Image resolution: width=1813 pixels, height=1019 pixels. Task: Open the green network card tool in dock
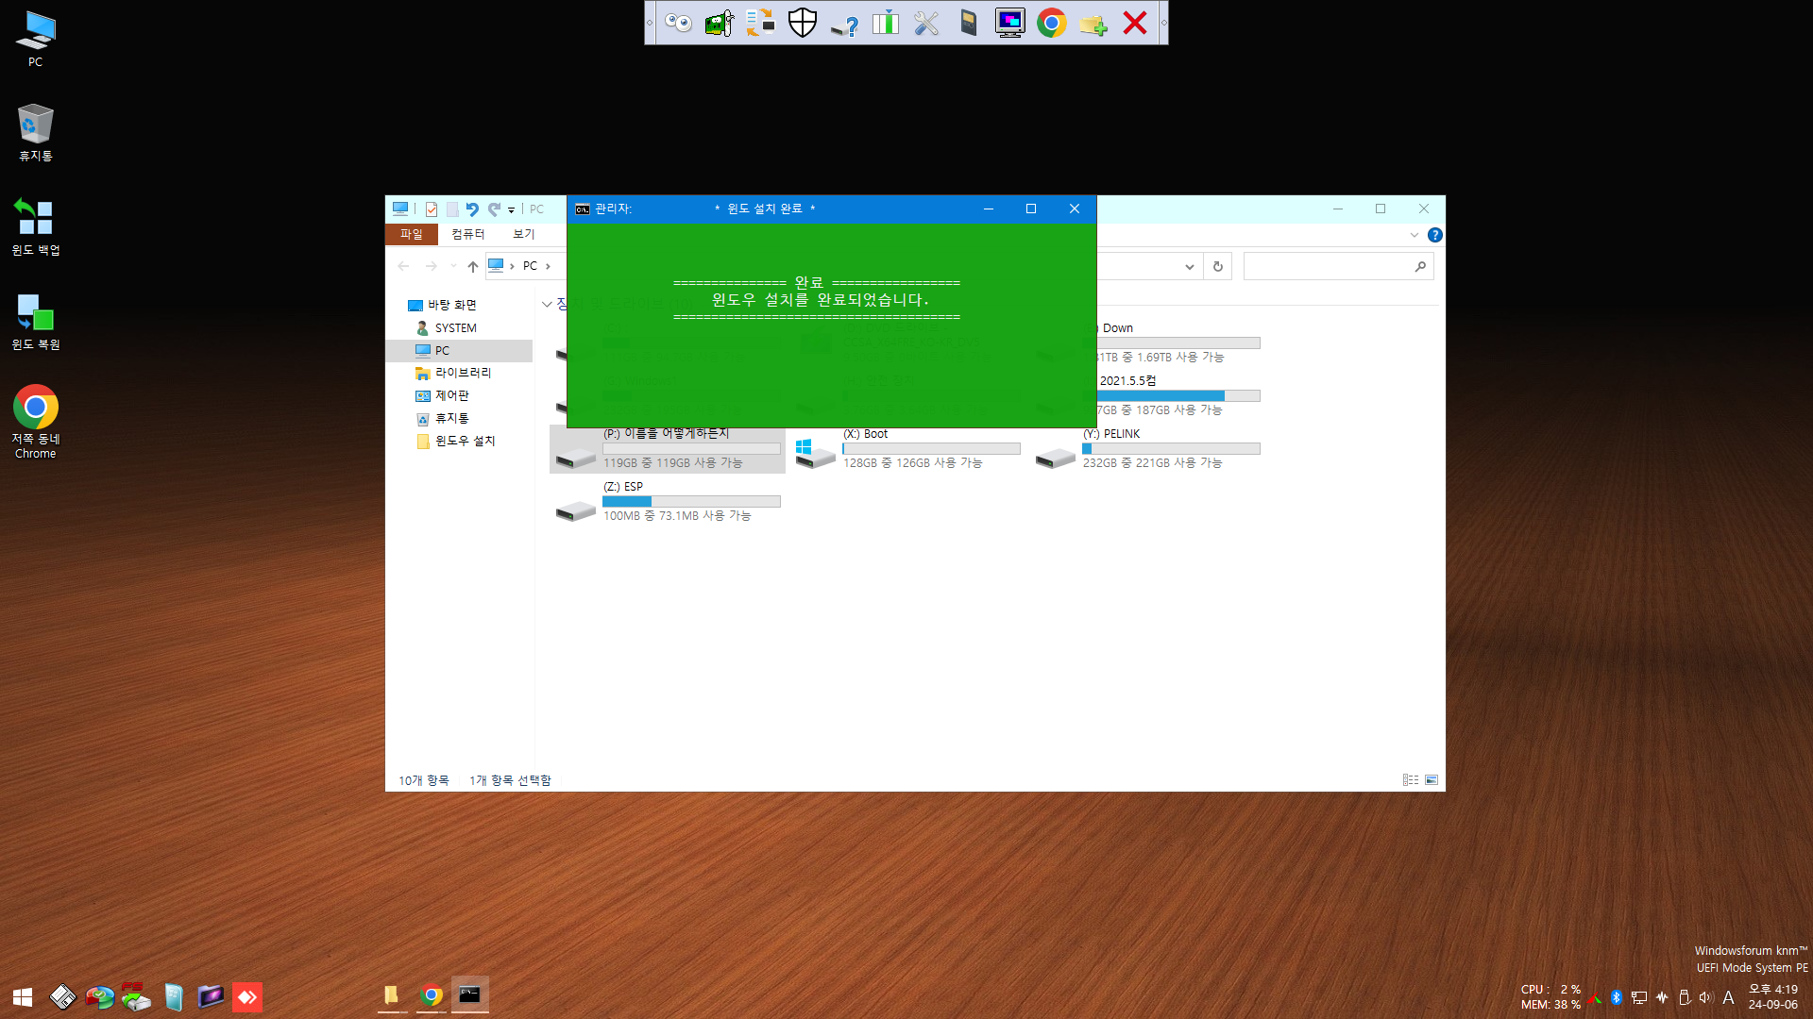(x=720, y=23)
